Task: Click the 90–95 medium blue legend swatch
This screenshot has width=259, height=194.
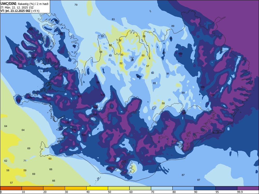Action: pos(205,188)
